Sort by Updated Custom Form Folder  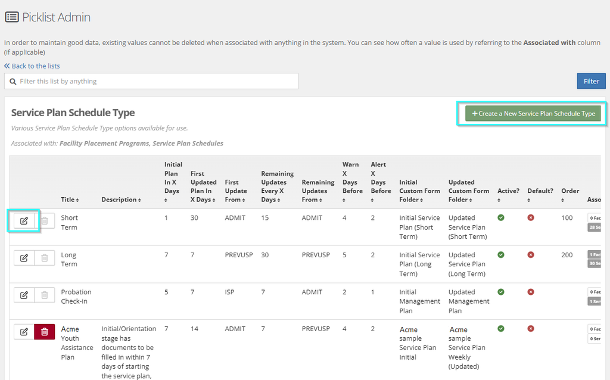[469, 191]
